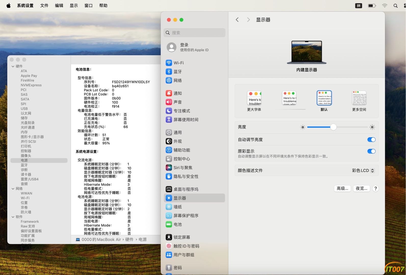Select the second unlabeled resolution thumbnail
Screen dimensions: 406x275
[289, 99]
